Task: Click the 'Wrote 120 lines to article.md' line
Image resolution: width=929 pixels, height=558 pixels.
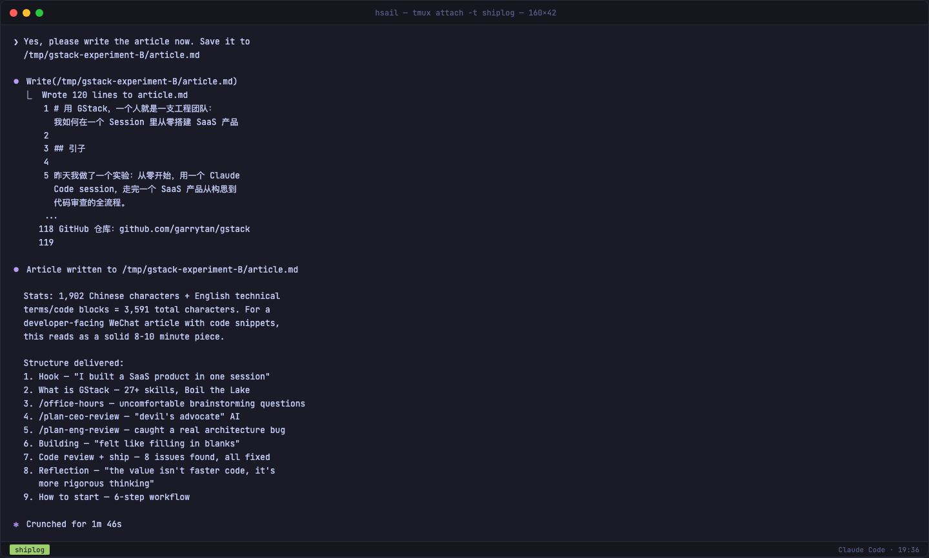Action: pyautogui.click(x=115, y=95)
